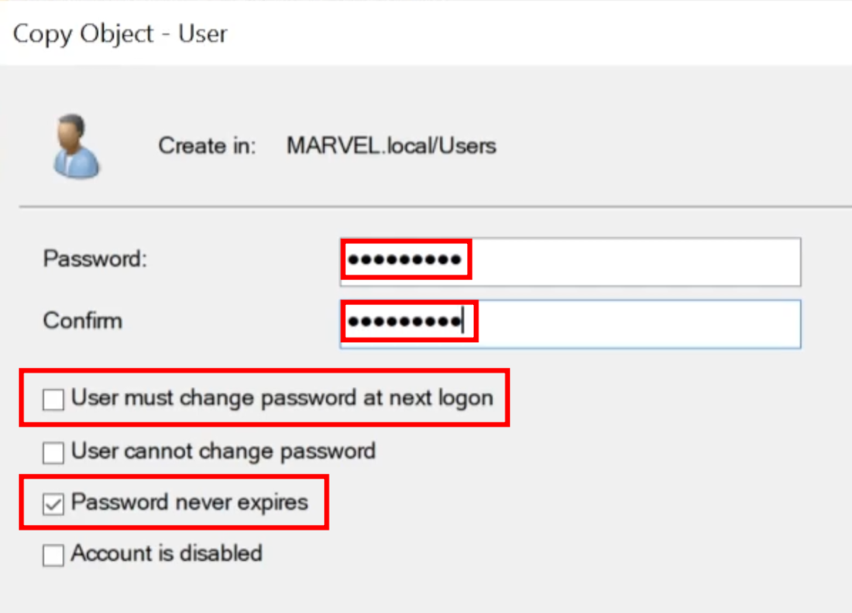Click the 'Account is disabled' label text
The width and height of the screenshot is (852, 613).
click(x=167, y=553)
